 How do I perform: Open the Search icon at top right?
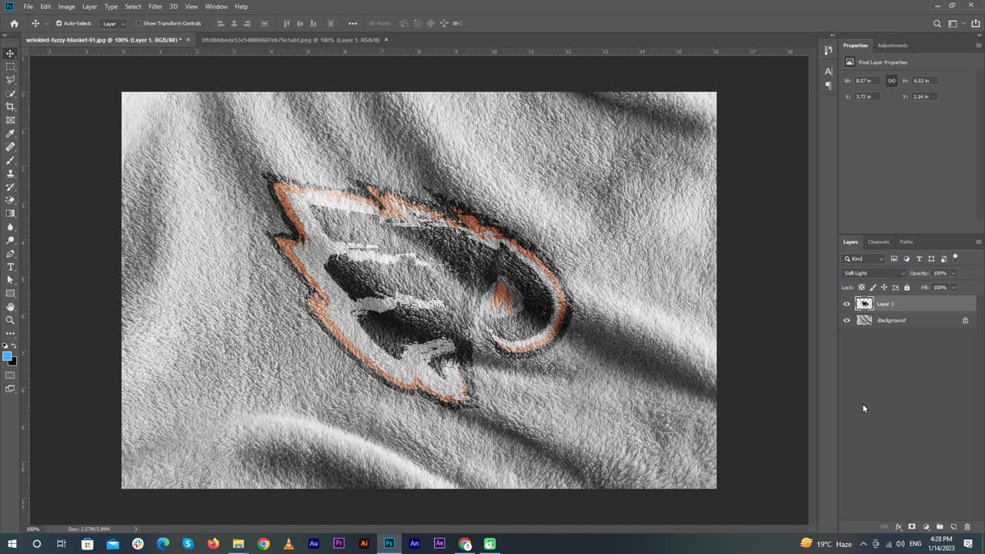[x=937, y=23]
